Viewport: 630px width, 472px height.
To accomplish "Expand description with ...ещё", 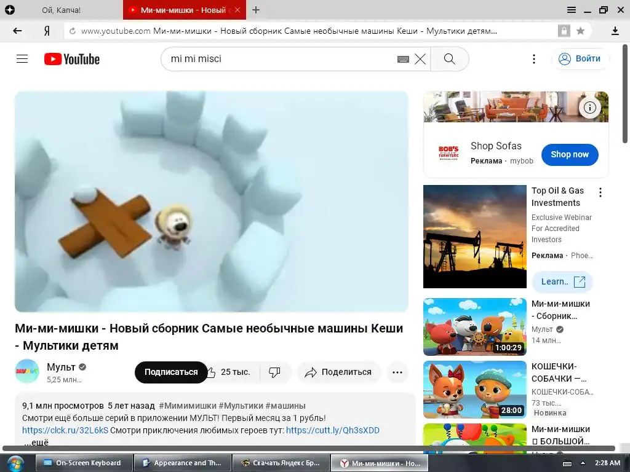I will point(36,442).
